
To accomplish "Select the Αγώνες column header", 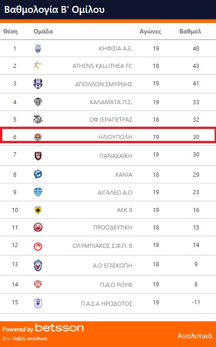I will coord(150,32).
